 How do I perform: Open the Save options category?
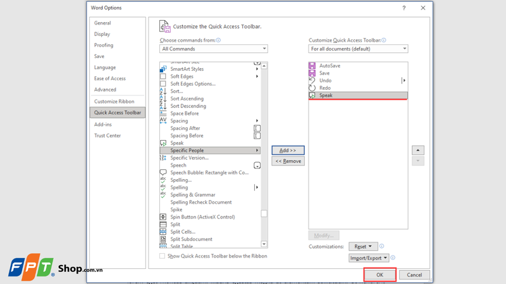point(99,56)
